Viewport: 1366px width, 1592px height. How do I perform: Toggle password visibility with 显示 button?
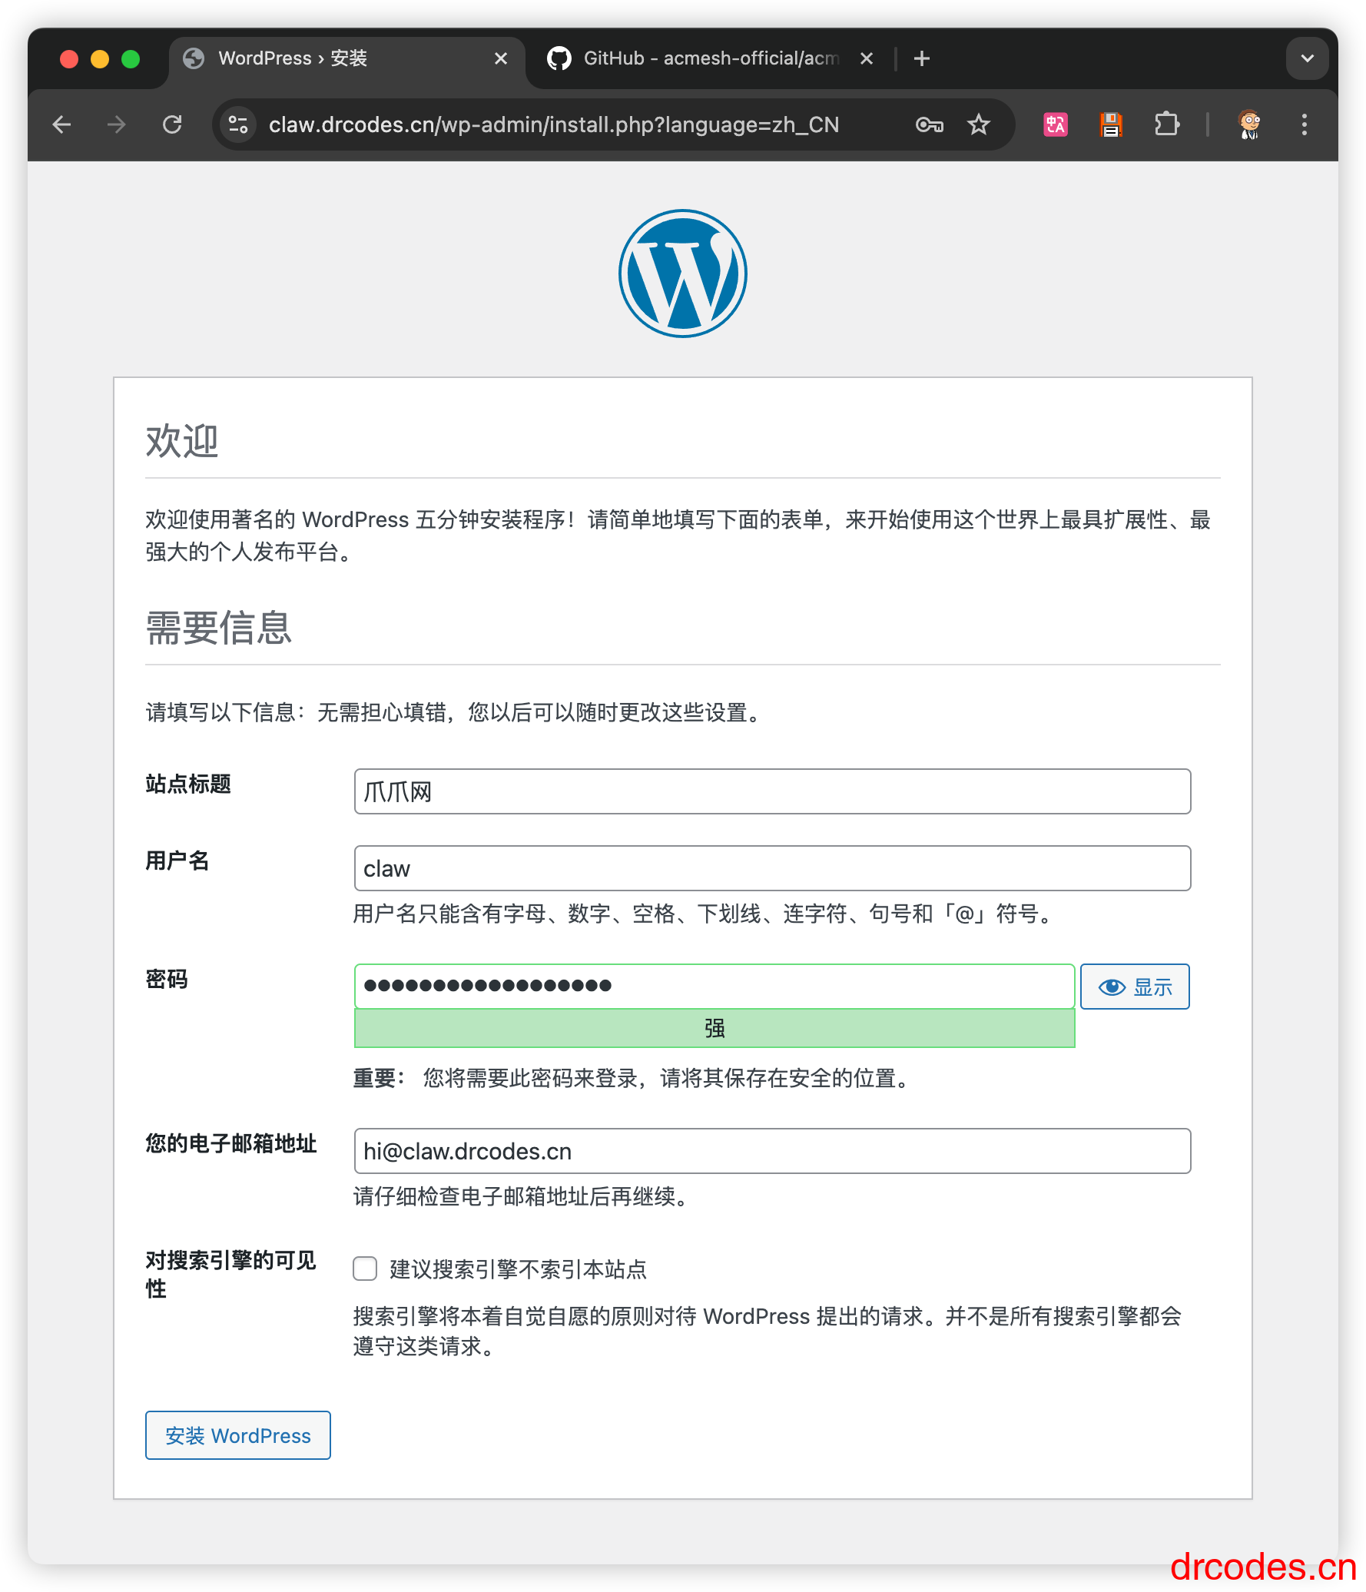pos(1135,987)
